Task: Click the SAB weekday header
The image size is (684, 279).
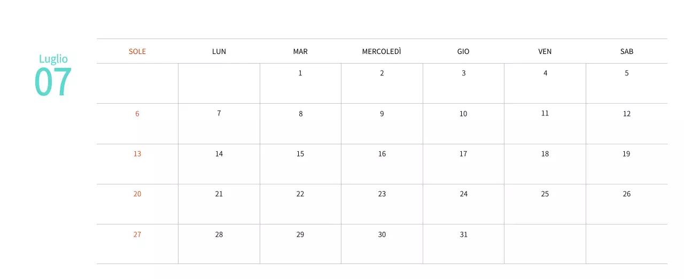Action: (627, 51)
